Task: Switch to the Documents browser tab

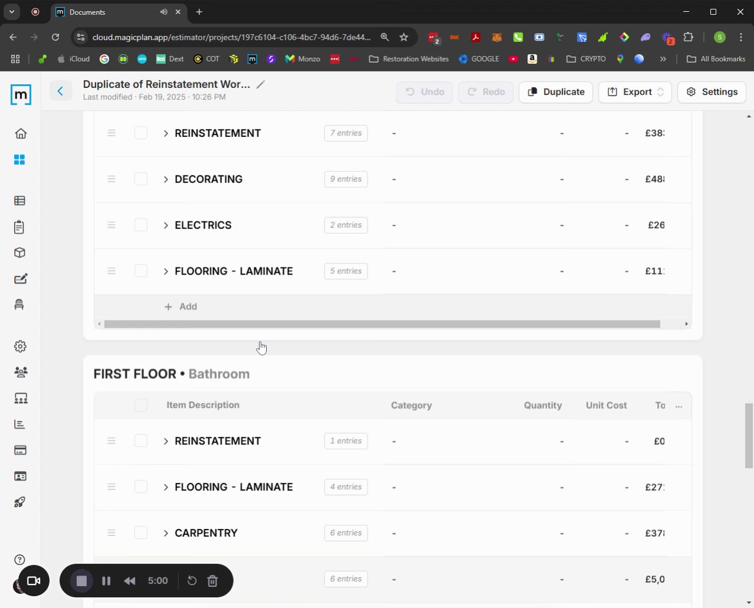Action: tap(118, 12)
